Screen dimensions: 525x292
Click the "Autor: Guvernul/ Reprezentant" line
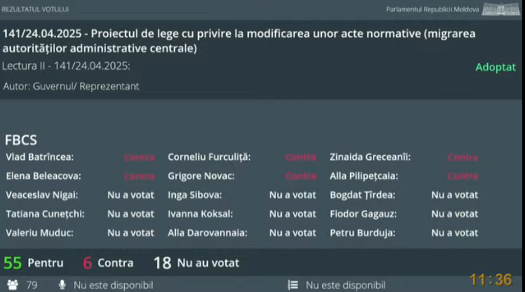pos(71,86)
